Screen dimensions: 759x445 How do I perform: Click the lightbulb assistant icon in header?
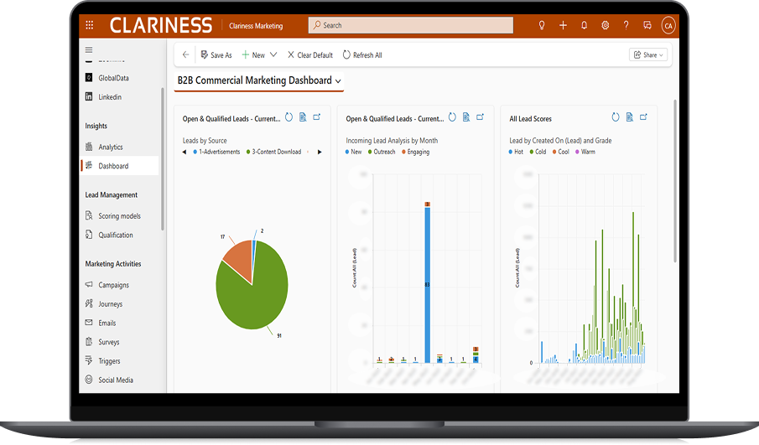coord(542,25)
